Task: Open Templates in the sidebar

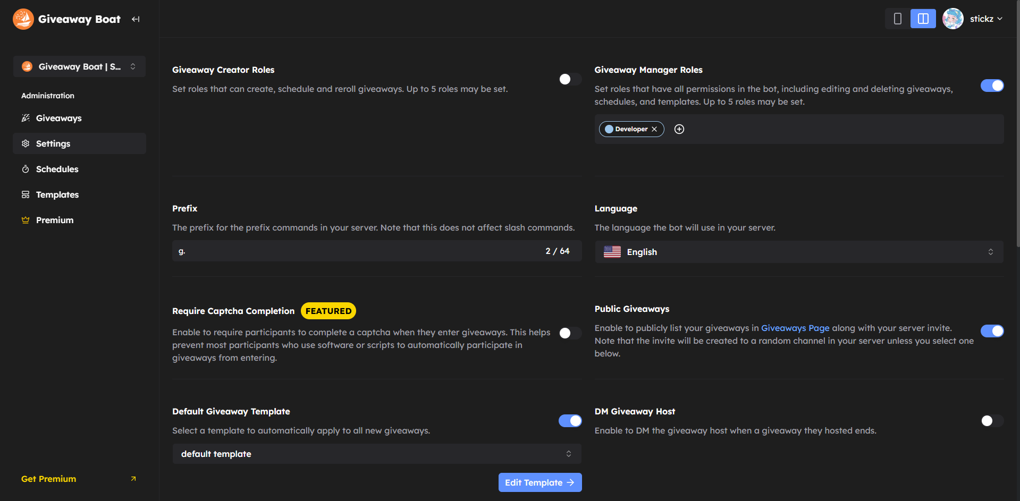Action: pos(79,194)
